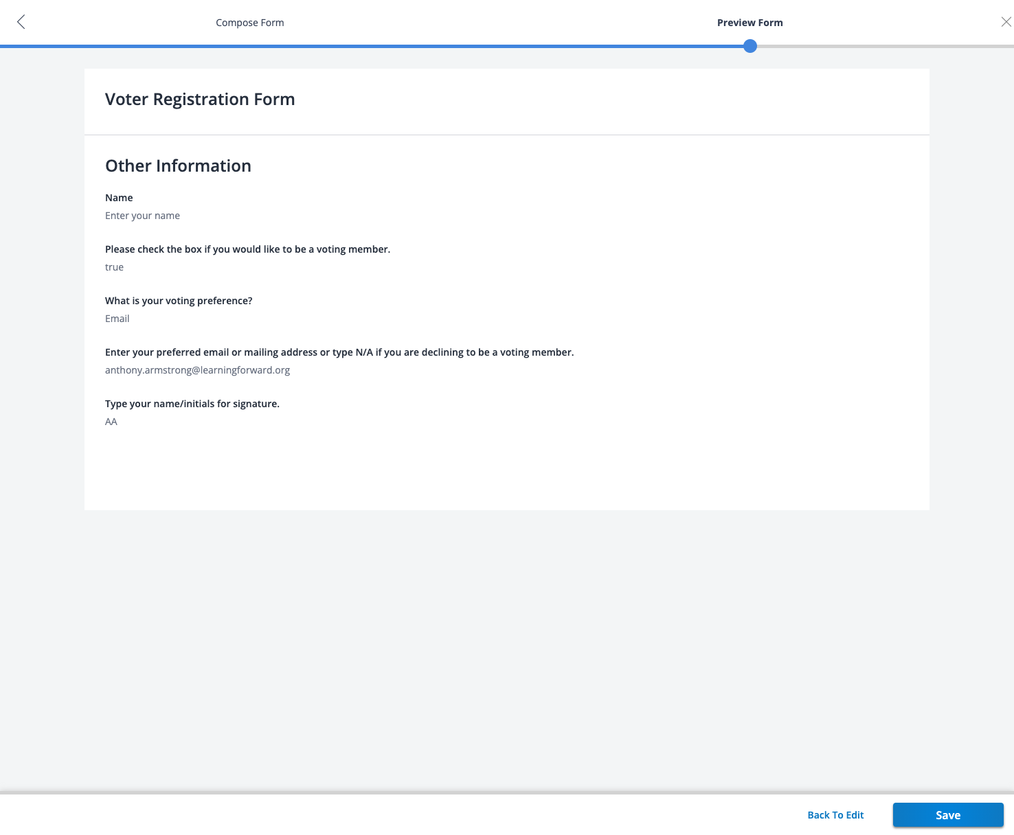Click the Voter Registration Form title
The height and width of the screenshot is (835, 1014).
(x=200, y=100)
